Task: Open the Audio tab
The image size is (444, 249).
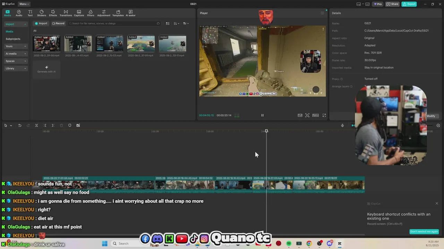Action: click(x=19, y=13)
